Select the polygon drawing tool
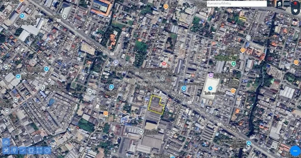The width and height of the screenshot is (301, 158). pyautogui.click(x=31, y=150)
